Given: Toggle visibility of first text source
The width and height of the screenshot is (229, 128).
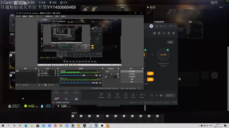Looking at the screenshot, I should pos(55,71).
